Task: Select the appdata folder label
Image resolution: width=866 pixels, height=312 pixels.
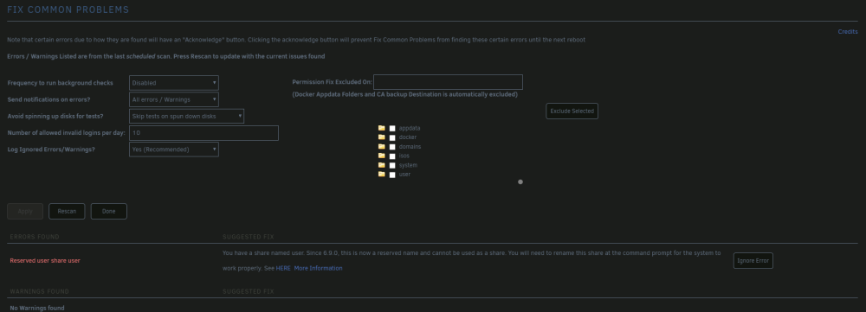Action: click(x=410, y=128)
